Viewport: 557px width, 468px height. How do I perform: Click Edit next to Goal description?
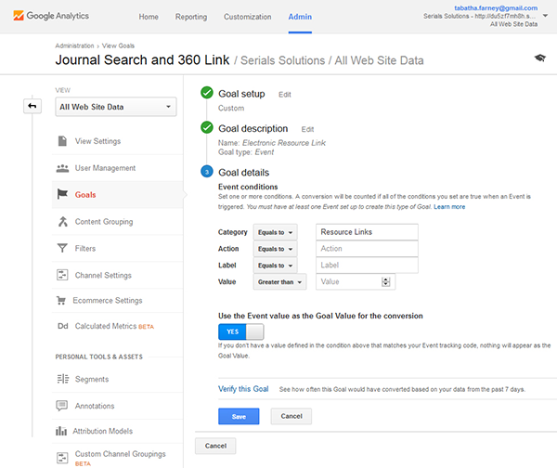[307, 129]
